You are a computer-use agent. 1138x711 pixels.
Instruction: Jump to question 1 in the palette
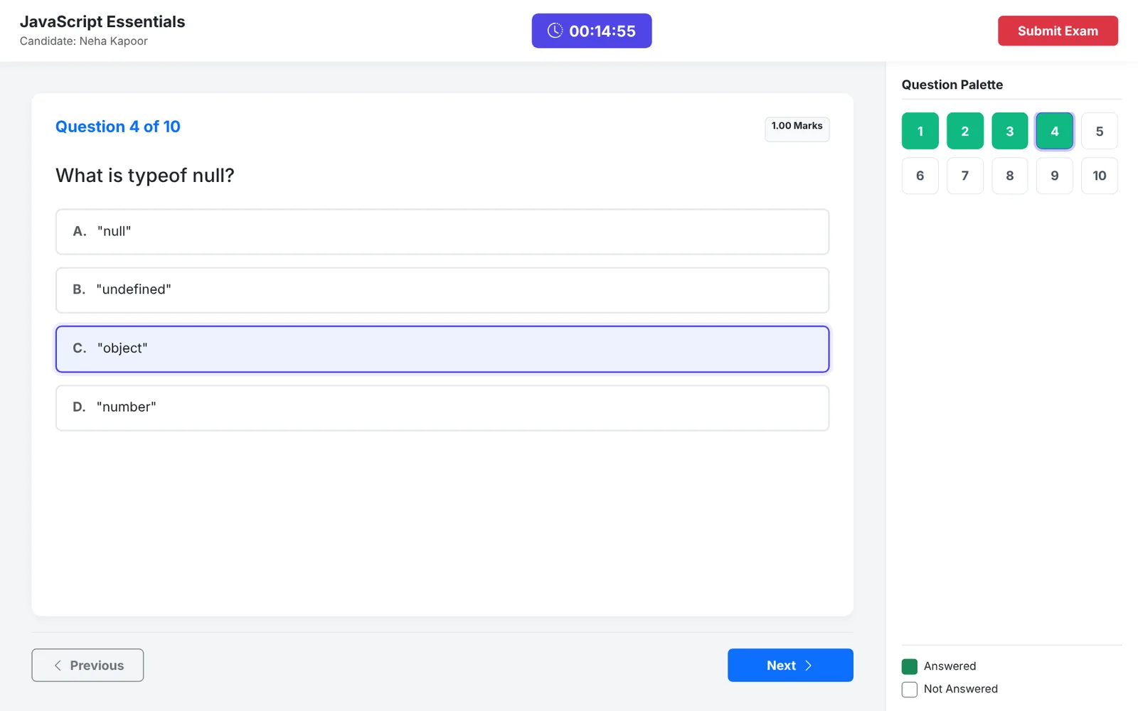click(920, 131)
